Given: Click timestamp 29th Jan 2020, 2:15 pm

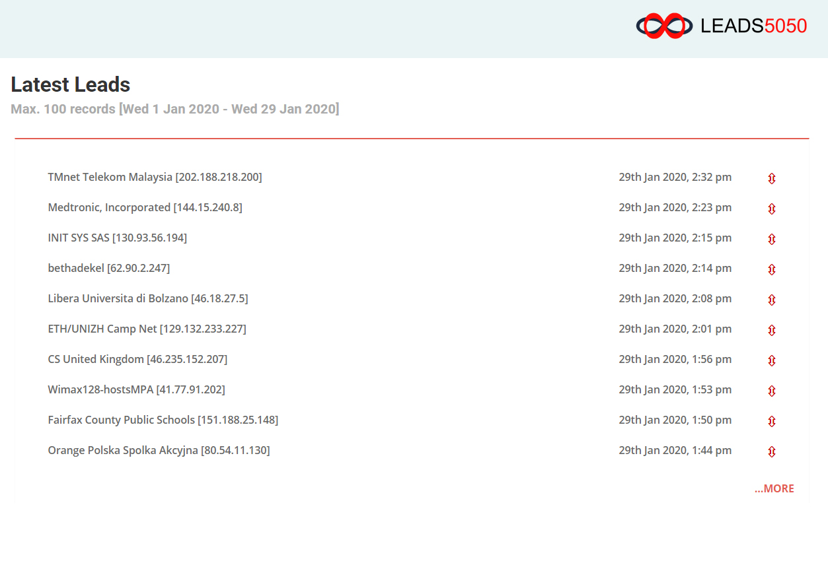Looking at the screenshot, I should tap(675, 238).
